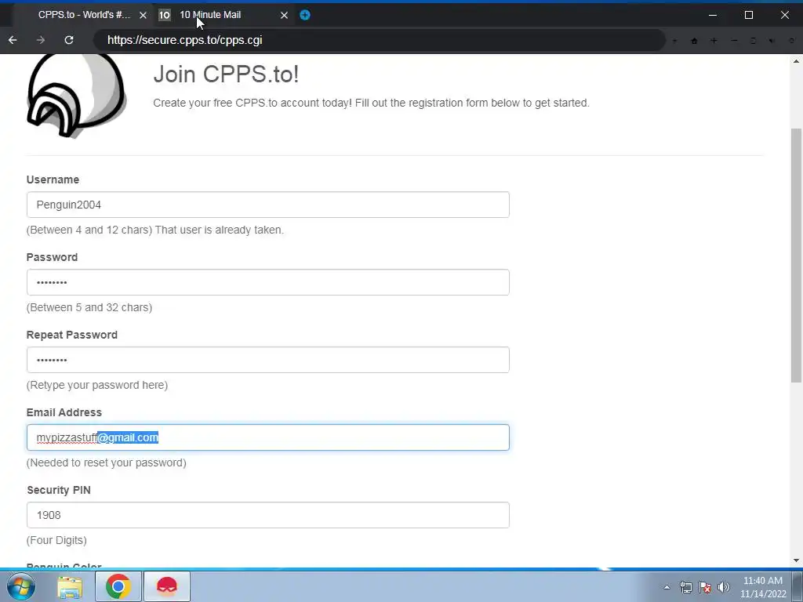Open the Action Center flag icon

(705, 587)
